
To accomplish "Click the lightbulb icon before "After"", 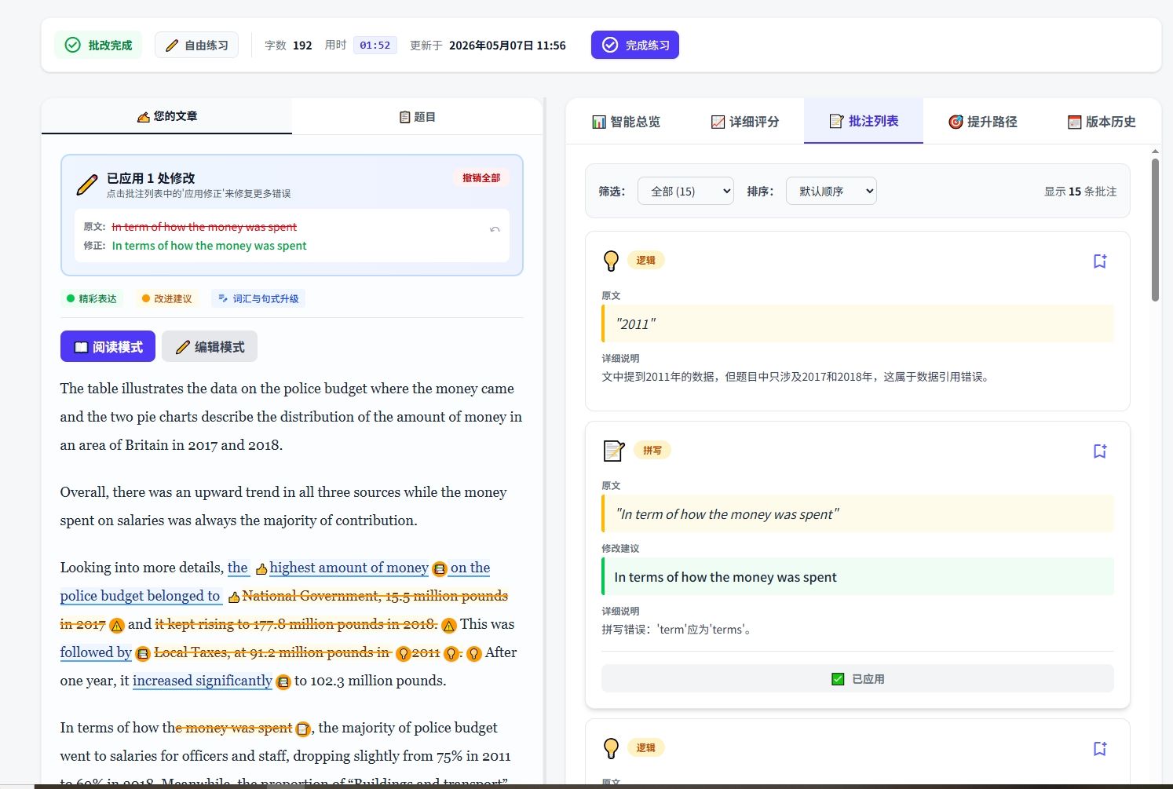I will 474,653.
